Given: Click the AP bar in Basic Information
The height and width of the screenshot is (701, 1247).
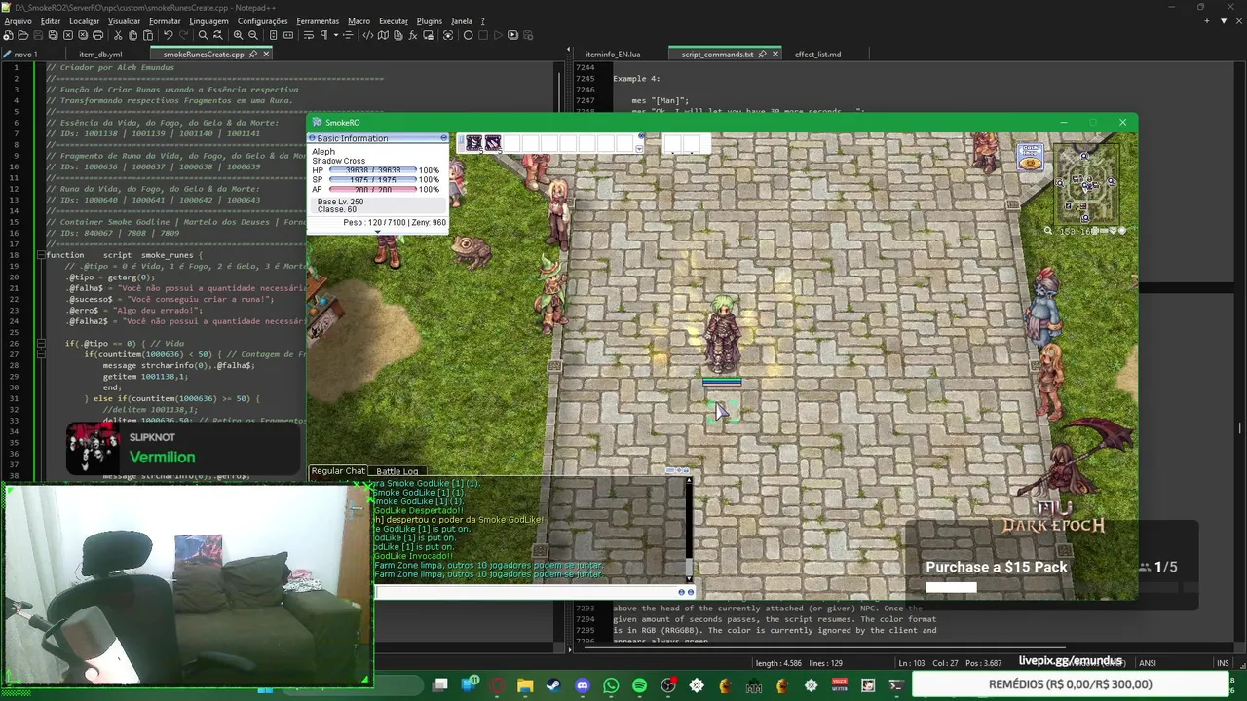Looking at the screenshot, I should click(x=372, y=189).
